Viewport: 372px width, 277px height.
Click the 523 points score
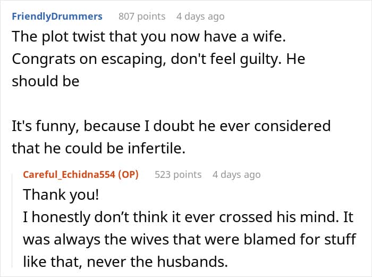178,174
